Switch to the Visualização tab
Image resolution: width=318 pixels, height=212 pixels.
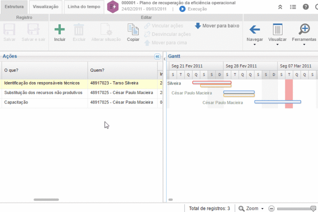[46, 7]
